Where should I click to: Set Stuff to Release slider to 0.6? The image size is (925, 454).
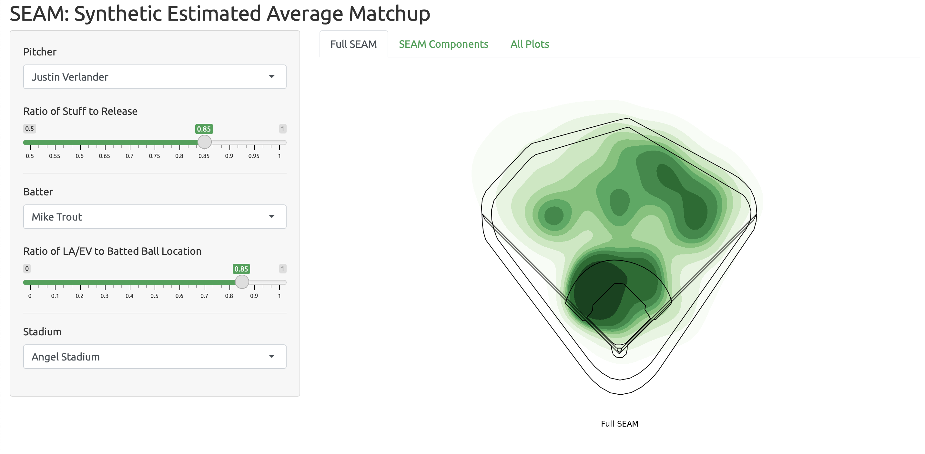80,143
